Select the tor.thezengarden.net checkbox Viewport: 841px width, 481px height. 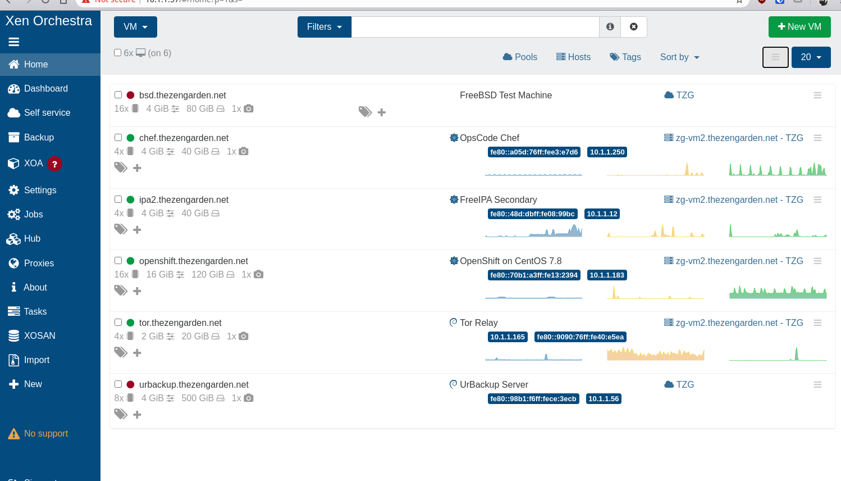pos(118,323)
